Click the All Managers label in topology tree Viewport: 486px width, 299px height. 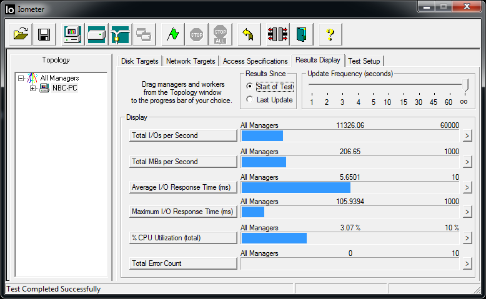[59, 78]
